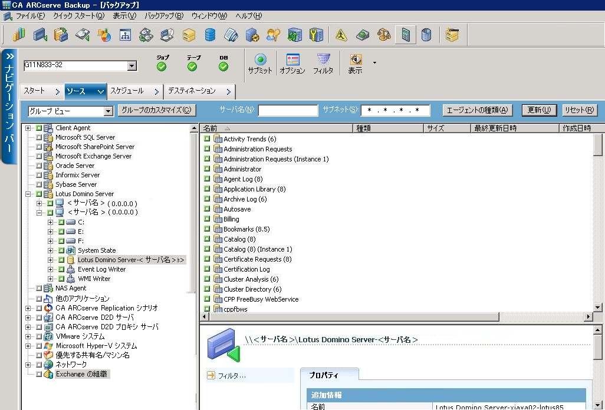Open the Group View (グループ ビュー) dropdown

click(x=108, y=111)
